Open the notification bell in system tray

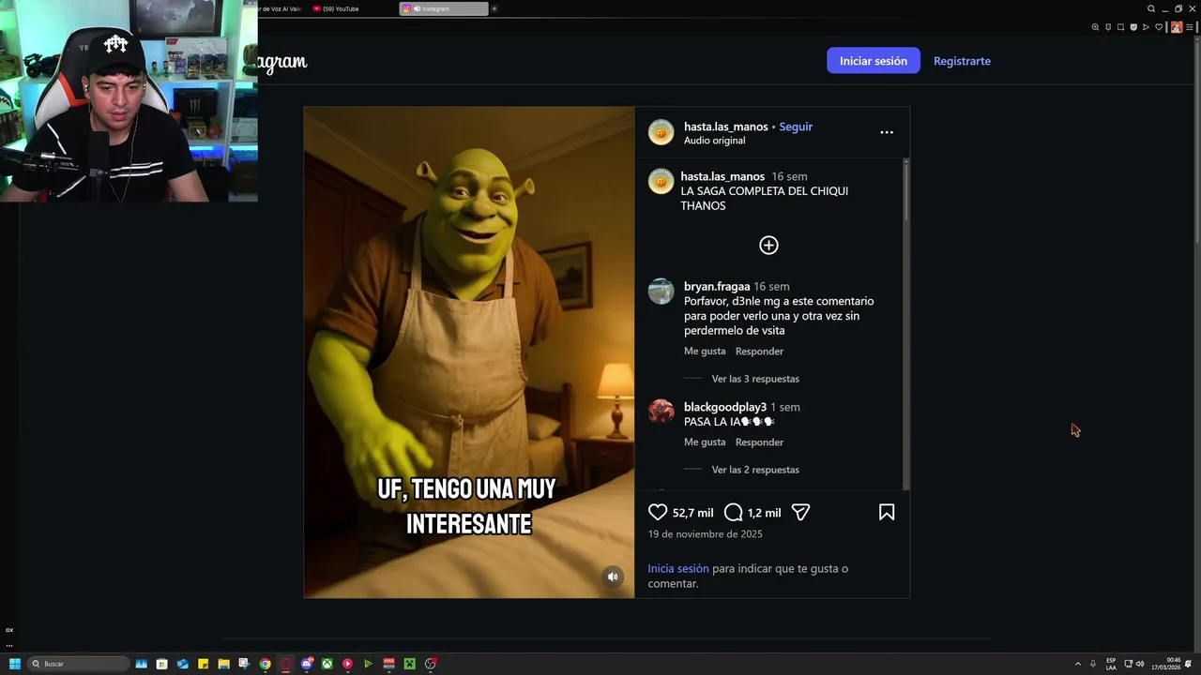point(1188,664)
